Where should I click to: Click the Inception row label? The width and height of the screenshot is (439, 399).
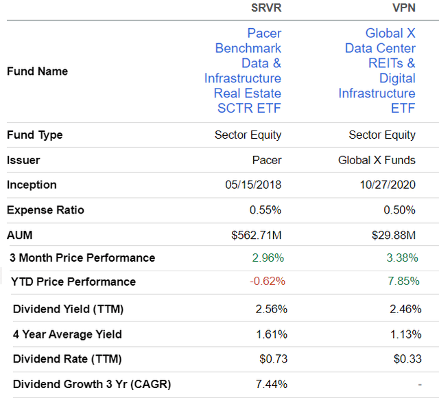pyautogui.click(x=32, y=185)
